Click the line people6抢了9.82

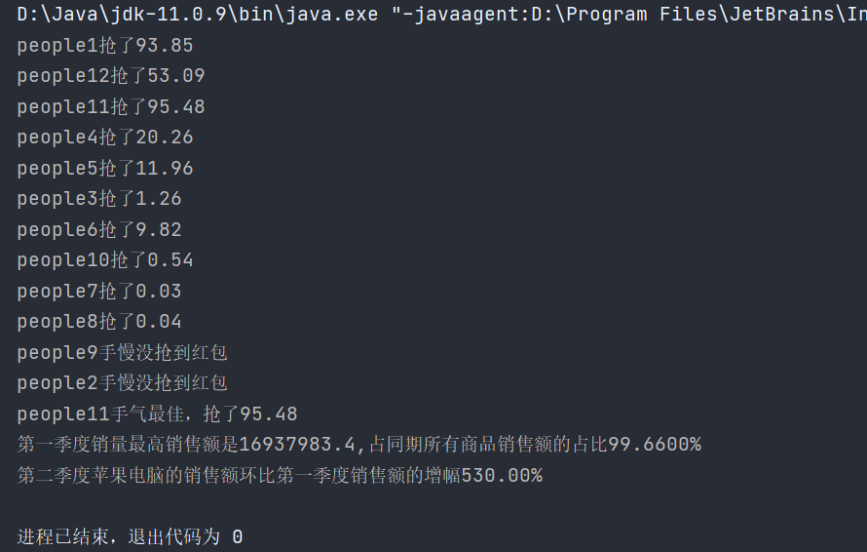[99, 230]
